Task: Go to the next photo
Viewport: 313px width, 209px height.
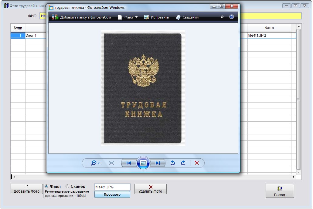Action: (158, 163)
